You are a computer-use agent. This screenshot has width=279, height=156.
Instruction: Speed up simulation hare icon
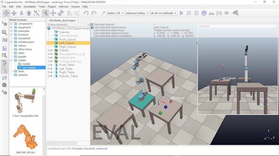(x=219, y=13)
